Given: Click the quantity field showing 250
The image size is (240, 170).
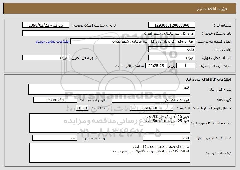Looking at the screenshot, I should pos(166,138).
